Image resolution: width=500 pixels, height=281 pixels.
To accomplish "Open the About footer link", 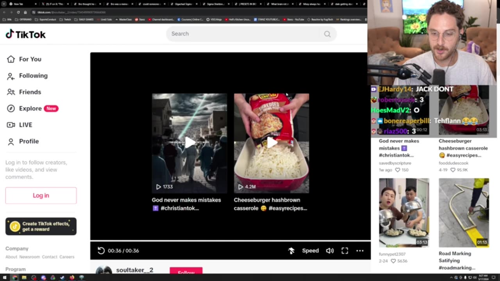I will (x=11, y=257).
